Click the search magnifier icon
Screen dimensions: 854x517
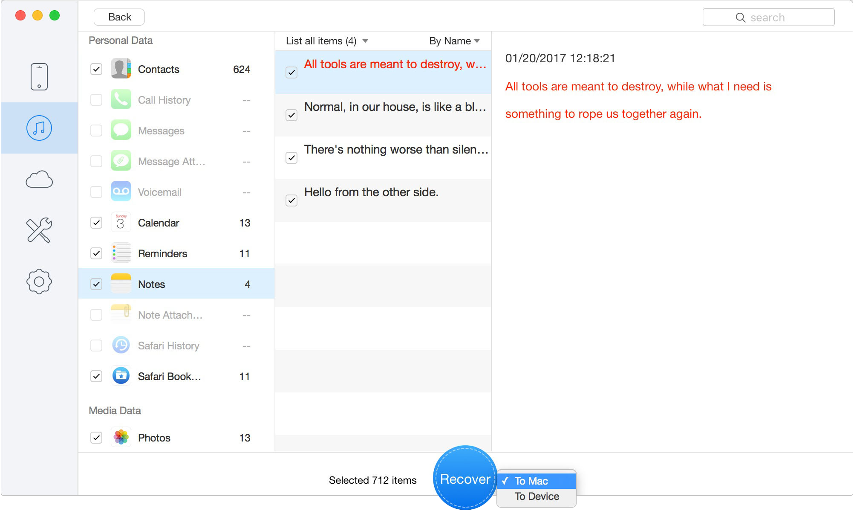point(741,17)
